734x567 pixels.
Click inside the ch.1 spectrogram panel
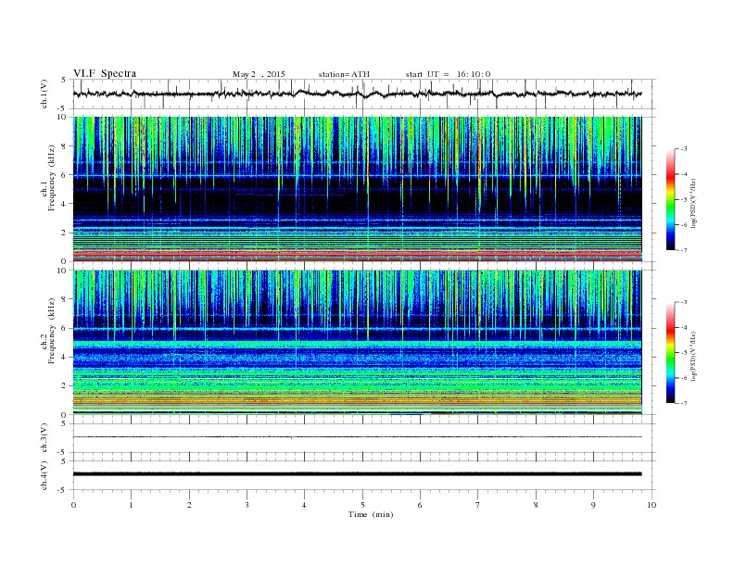357,189
